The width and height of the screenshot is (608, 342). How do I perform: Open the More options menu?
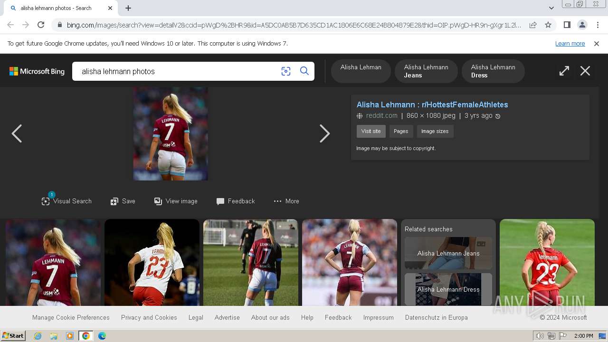[x=286, y=201]
